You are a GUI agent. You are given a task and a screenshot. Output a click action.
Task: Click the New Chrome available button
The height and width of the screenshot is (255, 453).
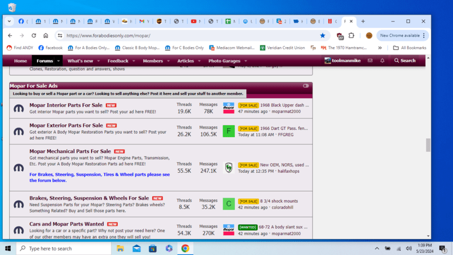(x=400, y=35)
